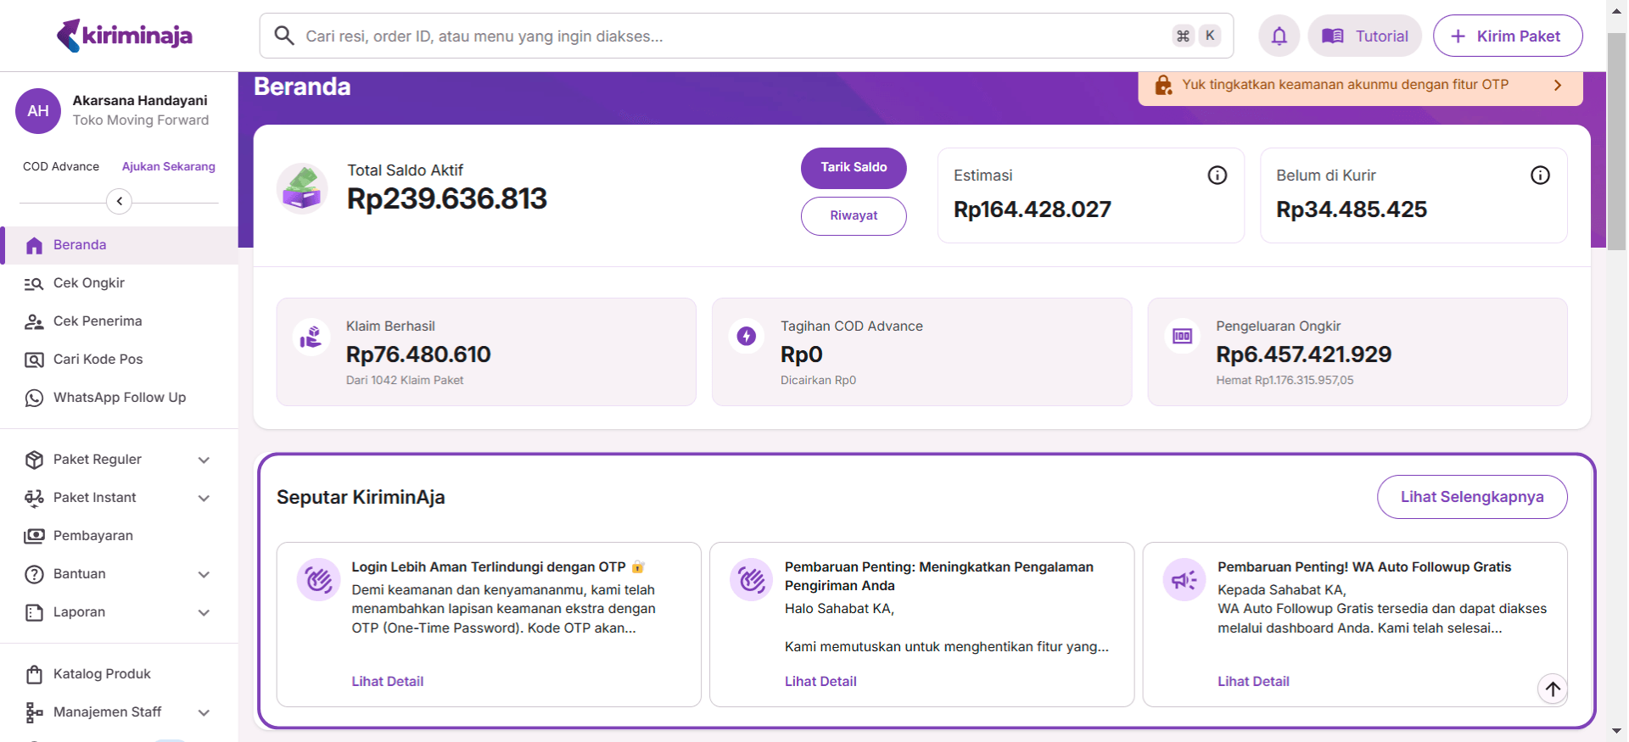Go to WhatsApp Follow Up menu
The image size is (1629, 742).
[x=119, y=398]
